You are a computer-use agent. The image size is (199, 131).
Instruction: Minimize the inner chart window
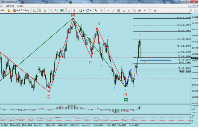190,6
